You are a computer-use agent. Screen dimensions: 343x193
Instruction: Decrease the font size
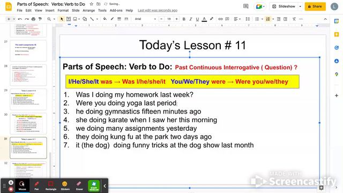coord(161,19)
